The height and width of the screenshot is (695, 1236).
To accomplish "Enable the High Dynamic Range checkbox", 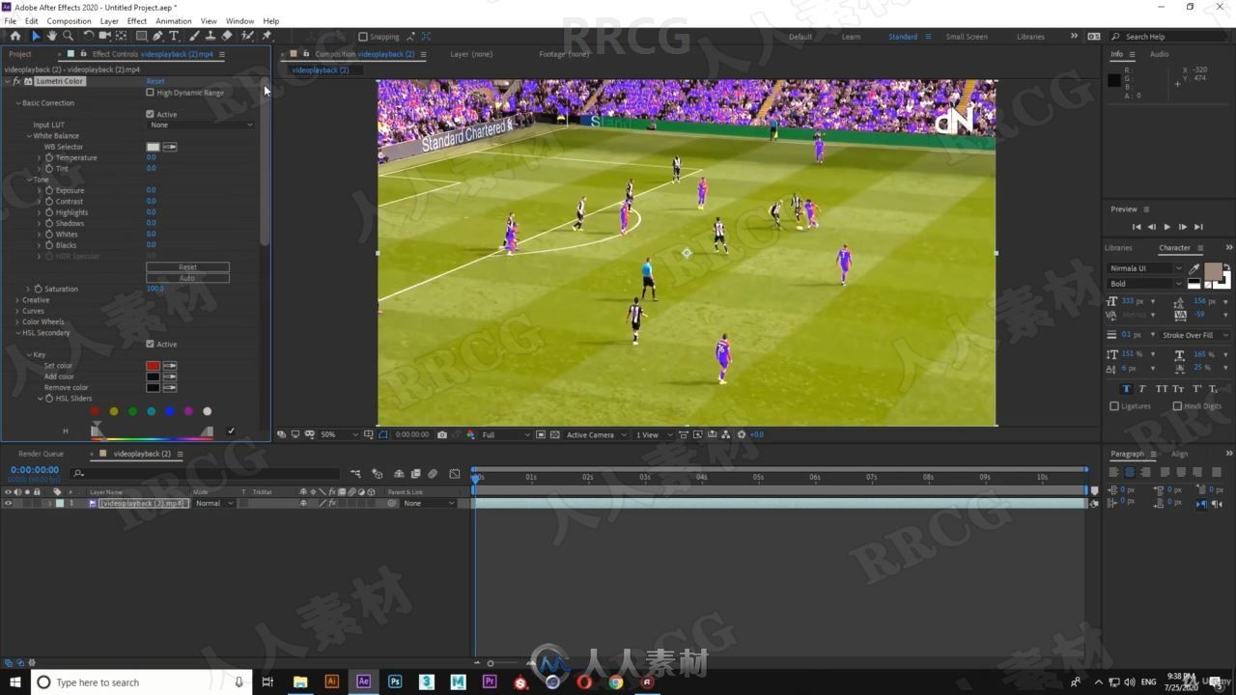I will [150, 93].
